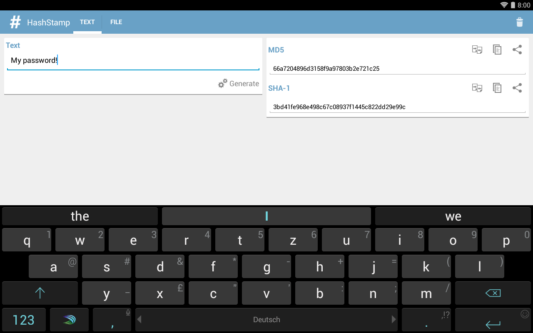
Task: Copy the SHA-1 hash to clipboard
Action: pos(497,88)
